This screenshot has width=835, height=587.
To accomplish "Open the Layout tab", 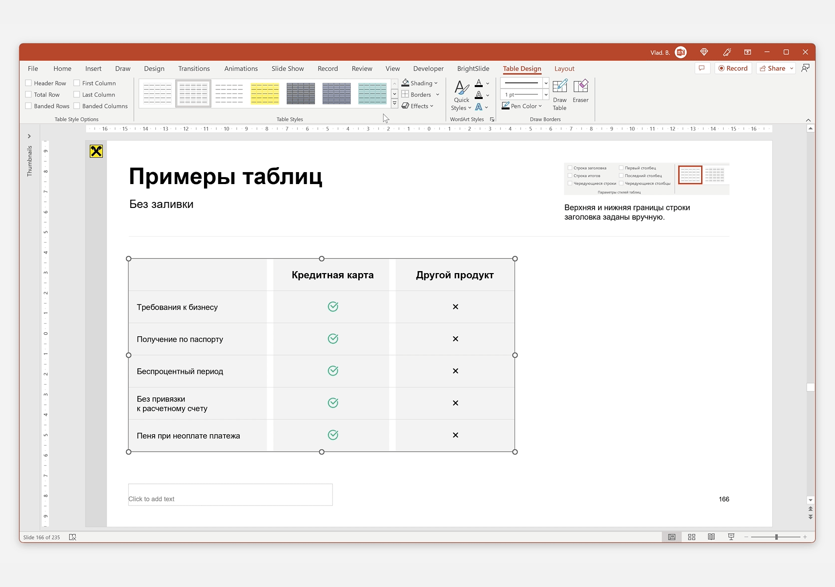I will [564, 69].
